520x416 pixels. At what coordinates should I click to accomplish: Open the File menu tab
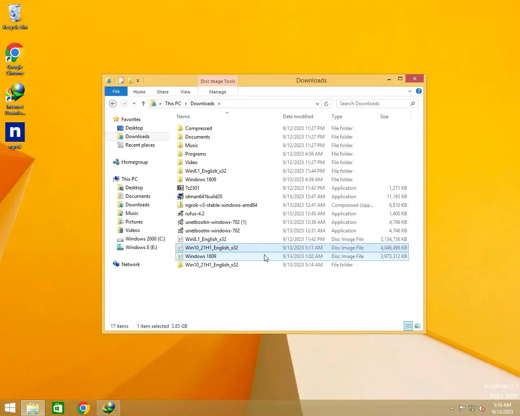pyautogui.click(x=116, y=91)
